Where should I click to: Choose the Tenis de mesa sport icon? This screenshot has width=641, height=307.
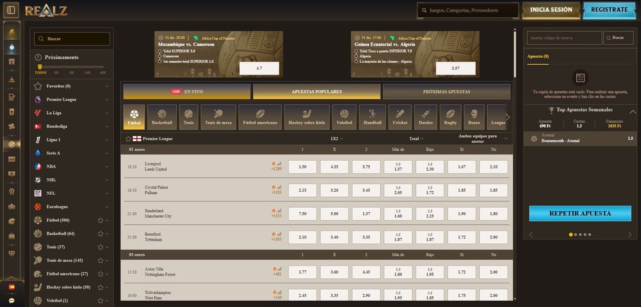pos(219,117)
